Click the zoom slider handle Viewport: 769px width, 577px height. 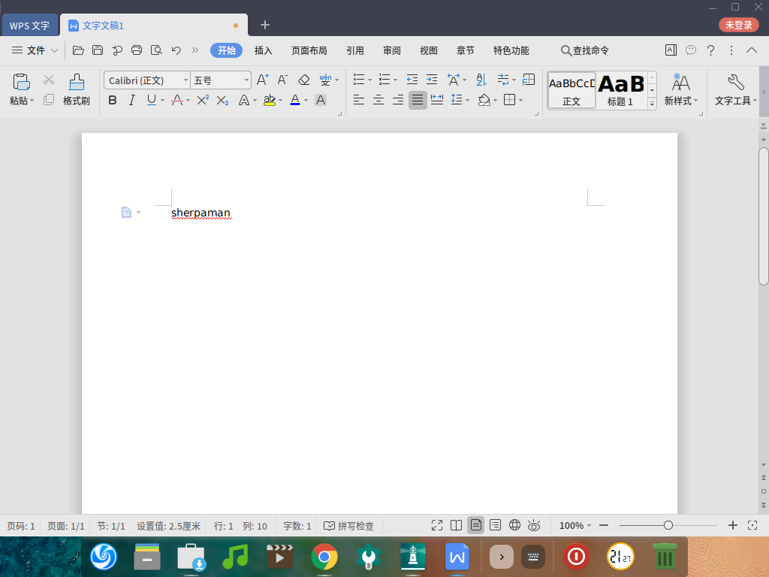pyautogui.click(x=668, y=525)
